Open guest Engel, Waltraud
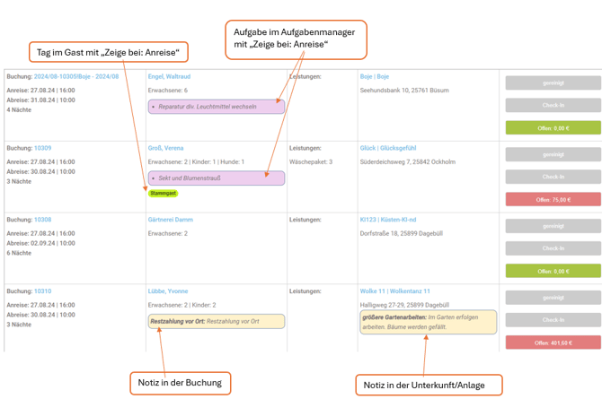The width and height of the screenshot is (602, 399). point(169,76)
